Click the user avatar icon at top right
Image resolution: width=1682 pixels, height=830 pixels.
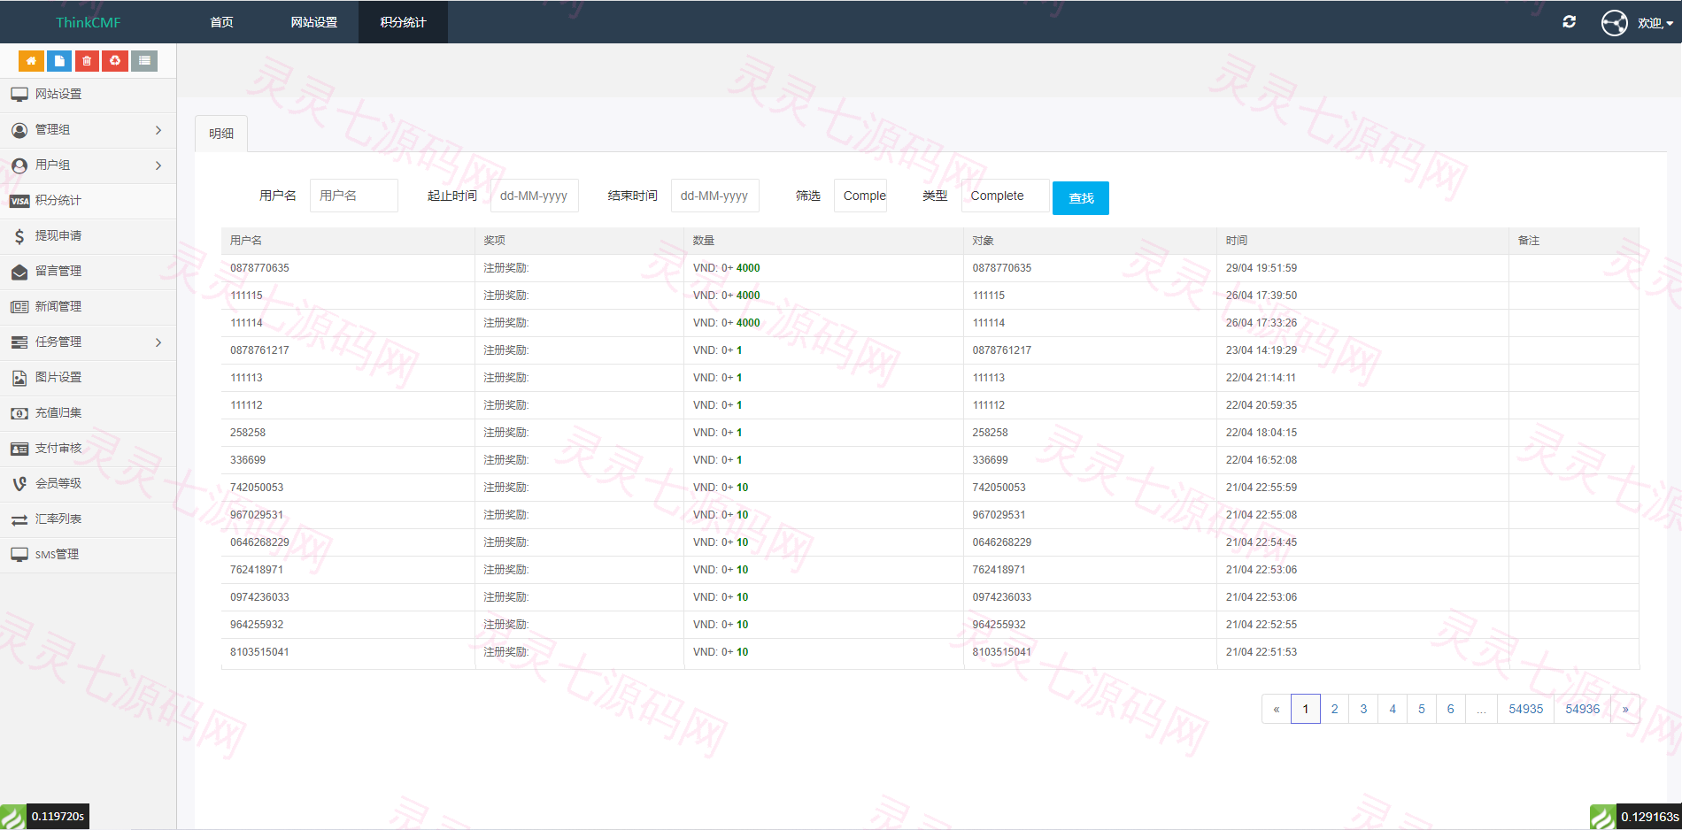[x=1614, y=22]
